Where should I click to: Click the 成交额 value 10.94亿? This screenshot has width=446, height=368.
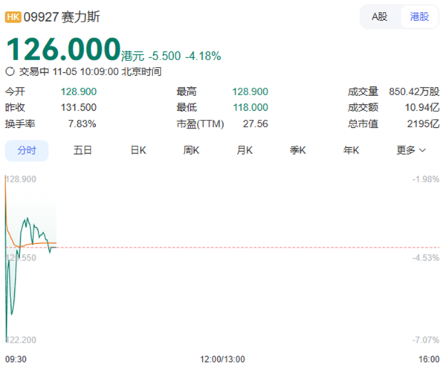[x=422, y=108]
